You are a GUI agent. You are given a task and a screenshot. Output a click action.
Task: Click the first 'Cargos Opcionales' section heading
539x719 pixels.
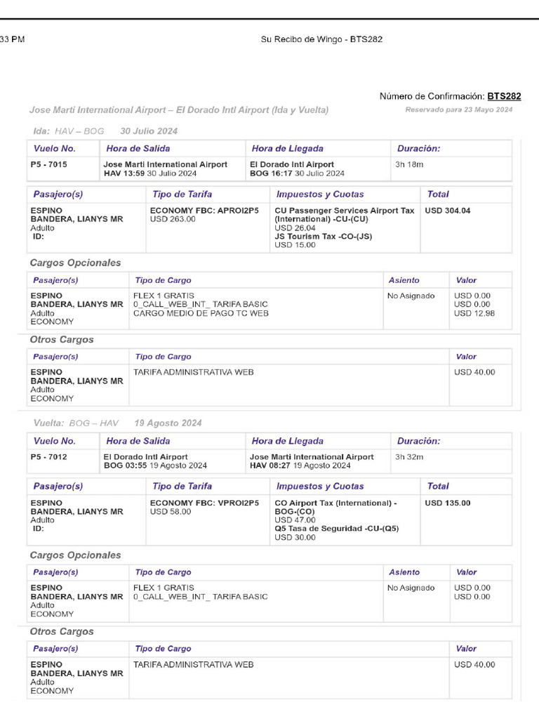click(x=75, y=263)
